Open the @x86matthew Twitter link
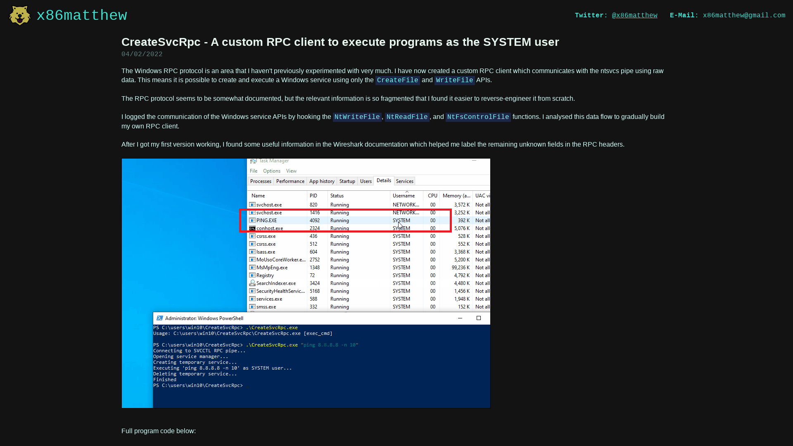 [634, 15]
